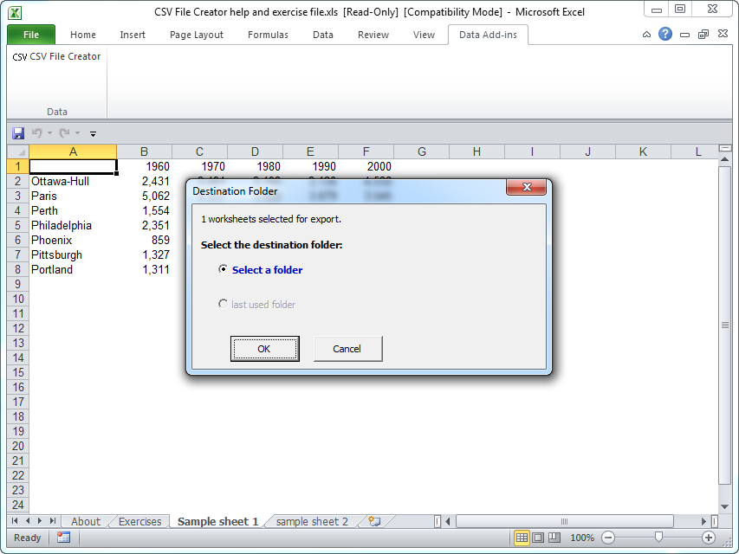Switch to the Insert ribbon tab
The width and height of the screenshot is (739, 554).
[x=133, y=35]
